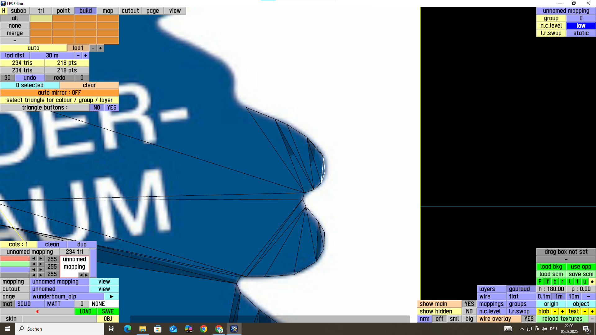Set triangle buttons to YES
Viewport: 596px width, 335px height.
pyautogui.click(x=112, y=108)
